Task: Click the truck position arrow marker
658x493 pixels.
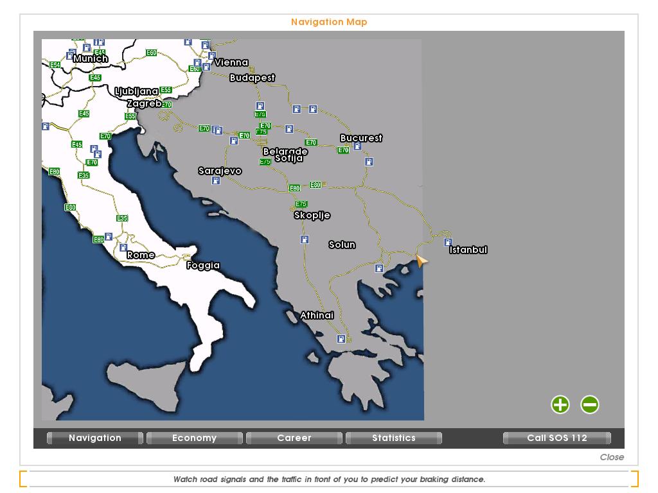Action: [x=422, y=261]
